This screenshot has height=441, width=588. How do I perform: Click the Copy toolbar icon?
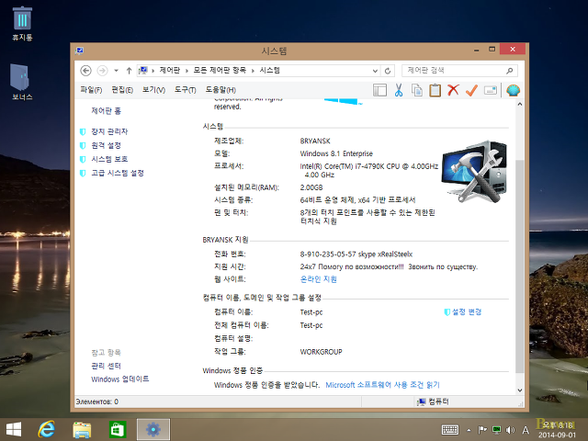click(x=416, y=90)
